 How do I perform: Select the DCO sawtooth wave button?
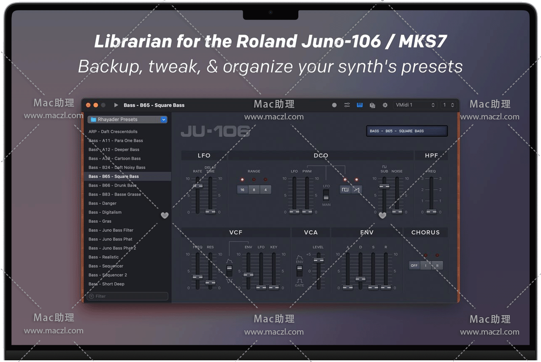[x=357, y=190]
